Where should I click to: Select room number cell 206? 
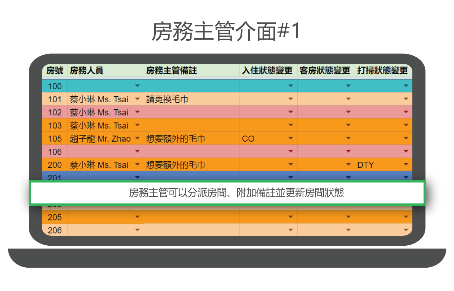click(x=55, y=230)
